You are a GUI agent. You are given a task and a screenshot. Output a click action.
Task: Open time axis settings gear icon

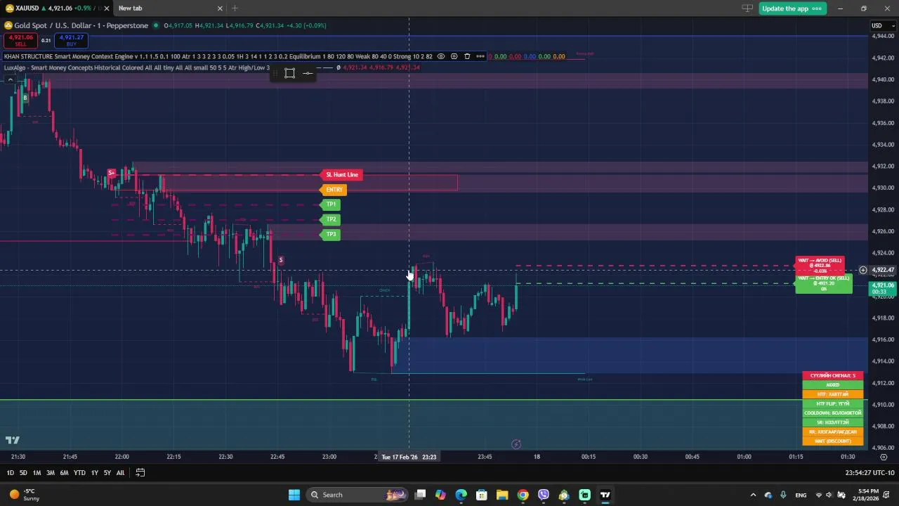(884, 457)
